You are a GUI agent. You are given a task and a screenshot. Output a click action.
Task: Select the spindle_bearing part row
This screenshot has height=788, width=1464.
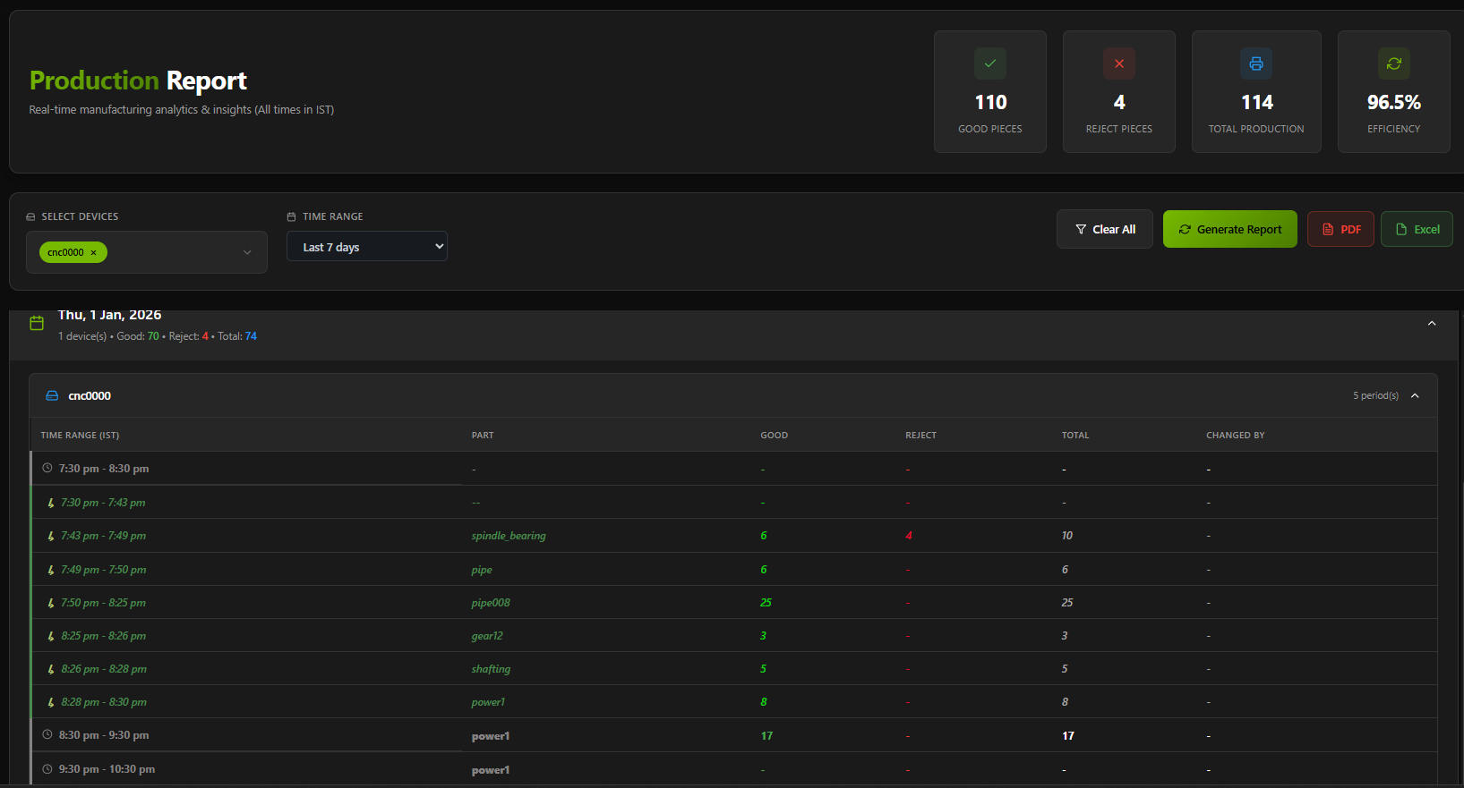[508, 536]
